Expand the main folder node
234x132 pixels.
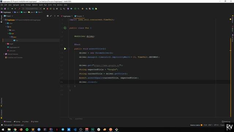(x=8, y=30)
